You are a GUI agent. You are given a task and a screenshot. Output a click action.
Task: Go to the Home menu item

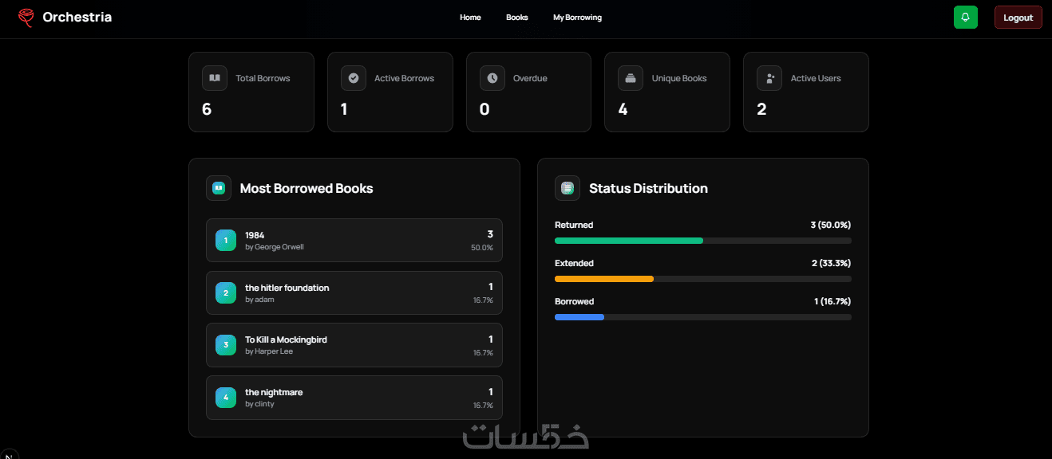click(470, 18)
